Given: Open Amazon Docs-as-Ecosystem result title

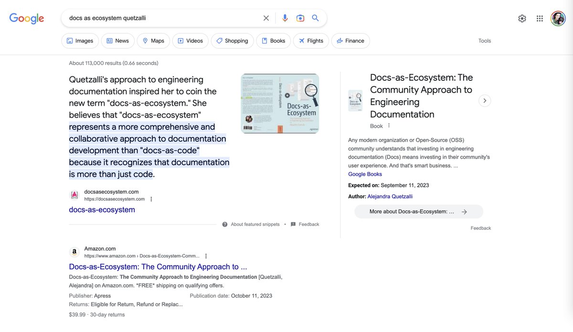Looking at the screenshot, I should (158, 267).
